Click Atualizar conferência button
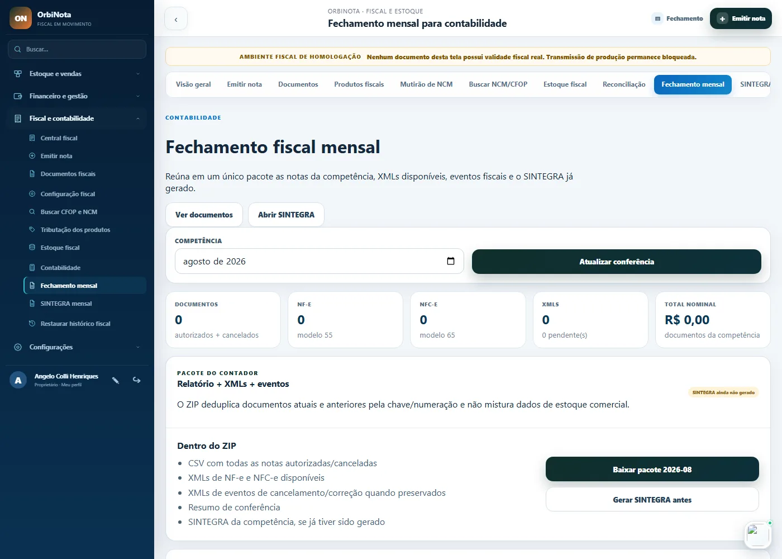 tap(617, 262)
